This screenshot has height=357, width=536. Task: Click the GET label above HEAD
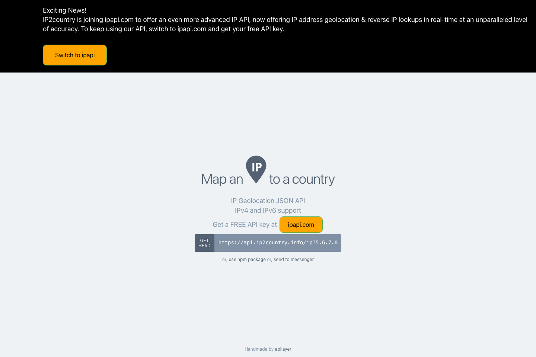pos(204,240)
